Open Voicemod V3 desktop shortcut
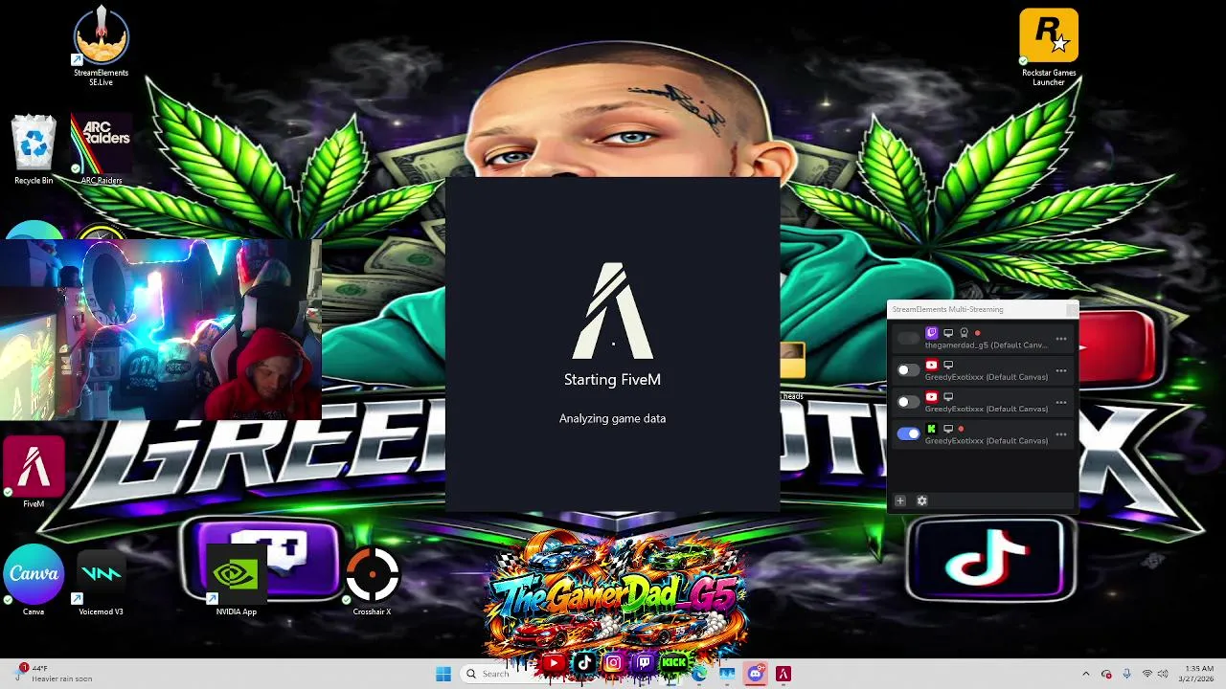This screenshot has width=1226, height=689. point(101,580)
